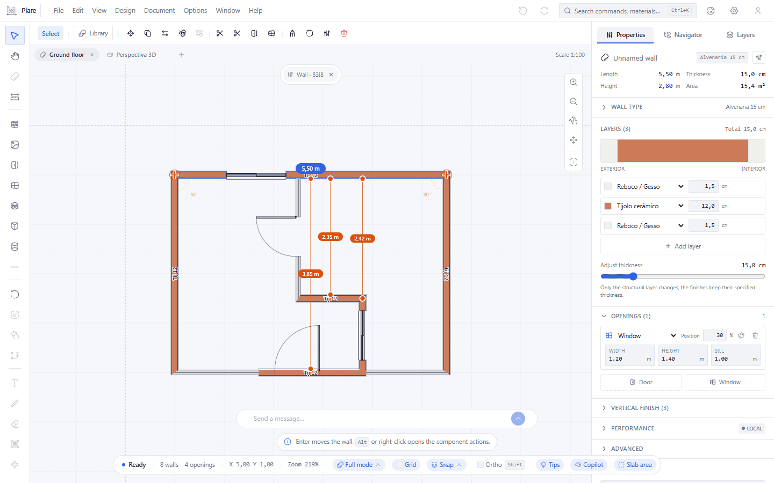Select the stacked layers tool in left sidebar
Viewport: 774px width, 483px height.
(15, 206)
